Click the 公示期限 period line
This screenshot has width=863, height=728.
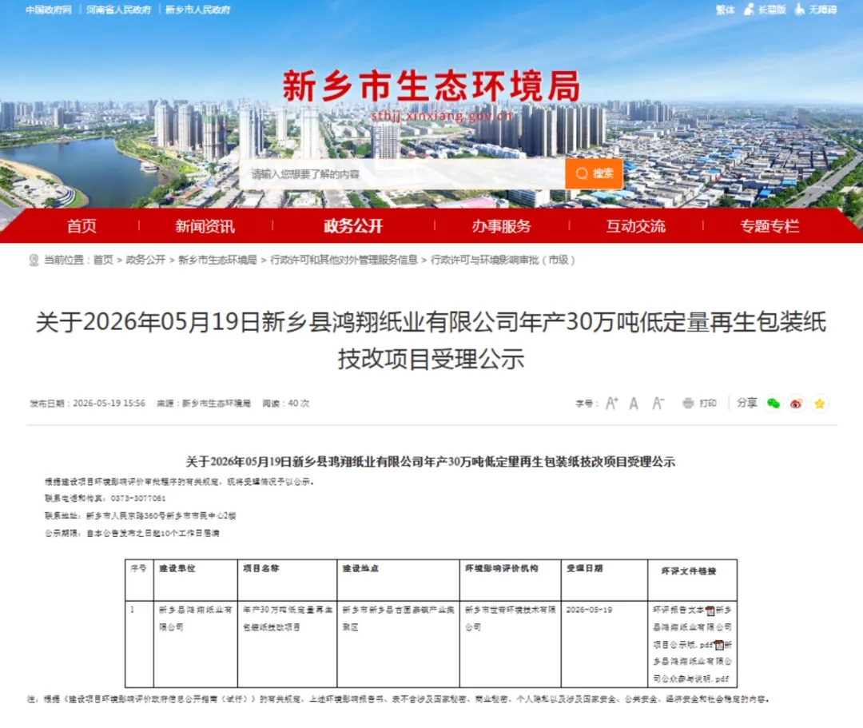[132, 533]
